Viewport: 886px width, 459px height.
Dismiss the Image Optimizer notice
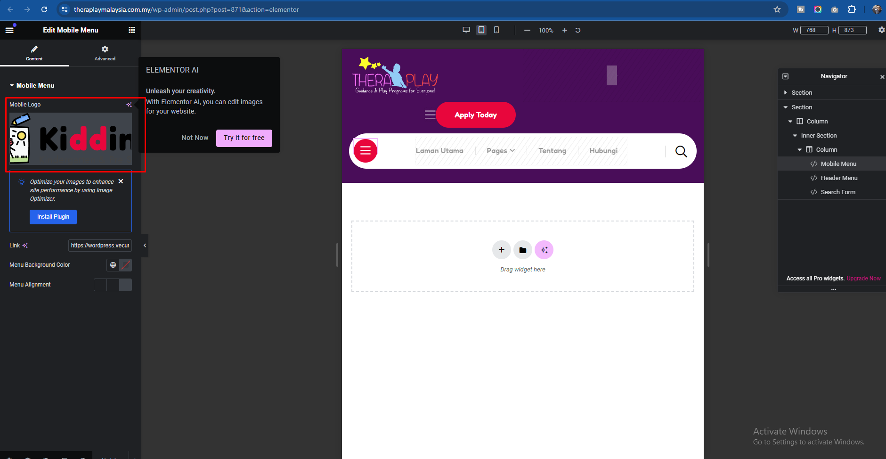tap(121, 181)
